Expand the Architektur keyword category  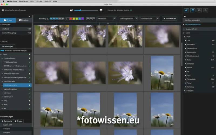tap(185, 45)
